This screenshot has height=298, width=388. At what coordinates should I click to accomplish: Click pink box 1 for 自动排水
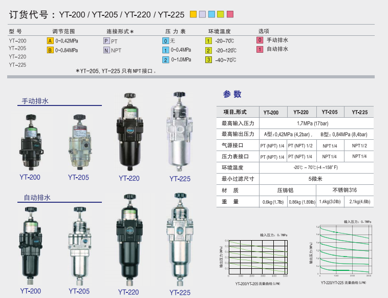pos(260,49)
